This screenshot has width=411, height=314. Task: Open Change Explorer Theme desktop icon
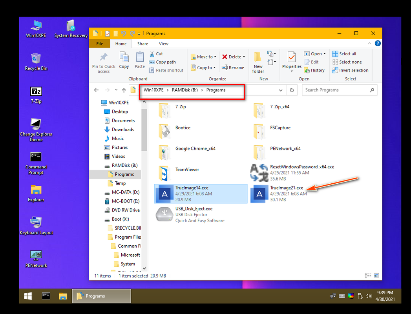(36, 130)
